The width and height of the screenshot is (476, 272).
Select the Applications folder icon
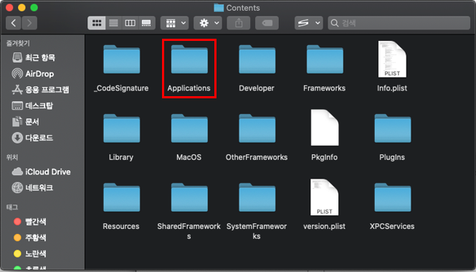189,60
